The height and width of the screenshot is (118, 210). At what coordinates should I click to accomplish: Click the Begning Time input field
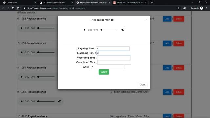coord(113,49)
